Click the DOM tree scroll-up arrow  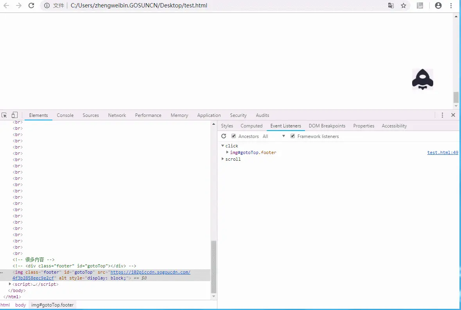[214, 124]
